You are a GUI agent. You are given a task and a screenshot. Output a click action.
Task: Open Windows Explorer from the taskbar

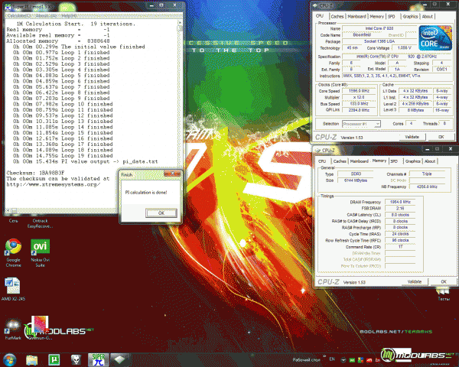(31, 359)
